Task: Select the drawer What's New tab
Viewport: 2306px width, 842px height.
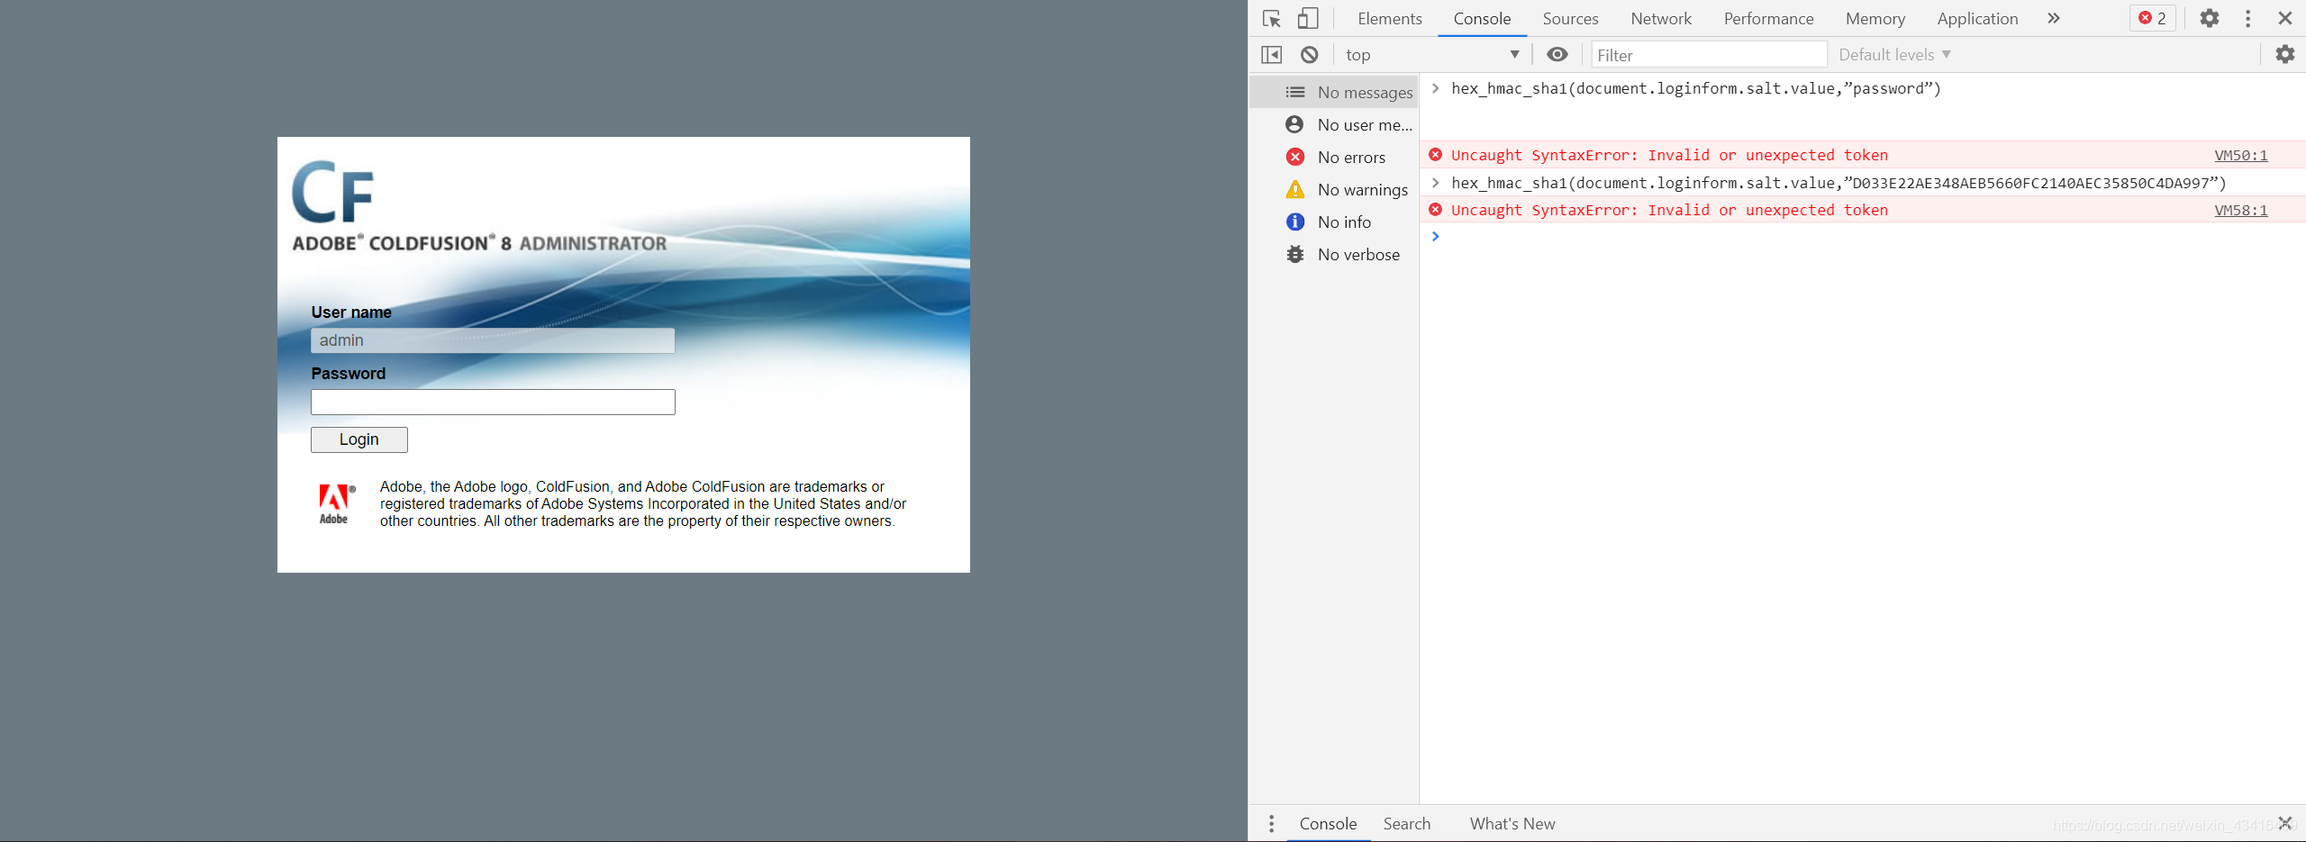Action: (1512, 823)
